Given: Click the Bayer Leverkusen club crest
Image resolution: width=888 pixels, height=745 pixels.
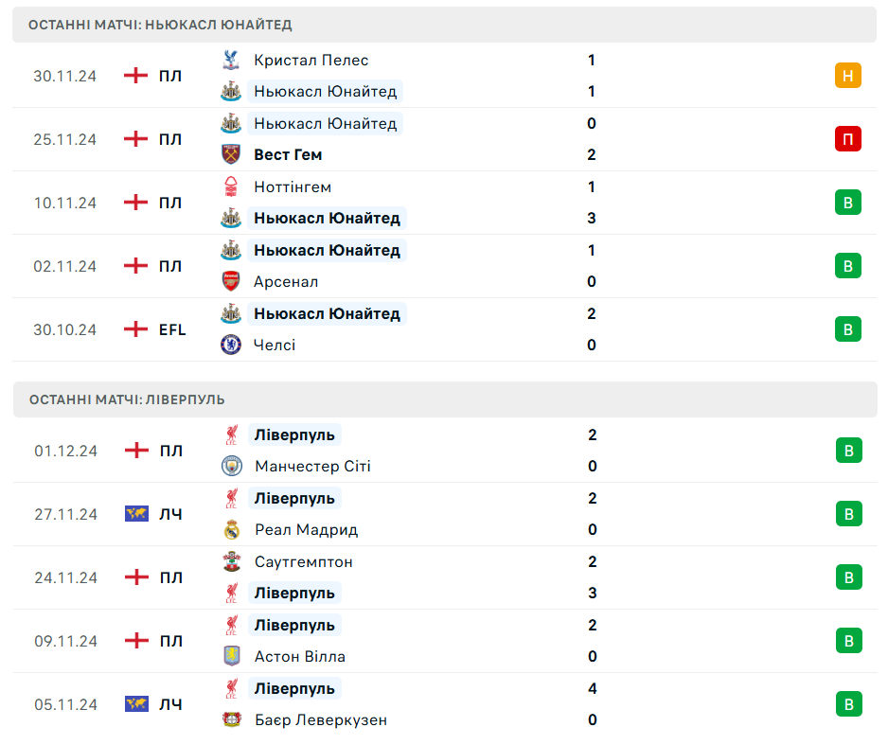Looking at the screenshot, I should (x=231, y=719).
